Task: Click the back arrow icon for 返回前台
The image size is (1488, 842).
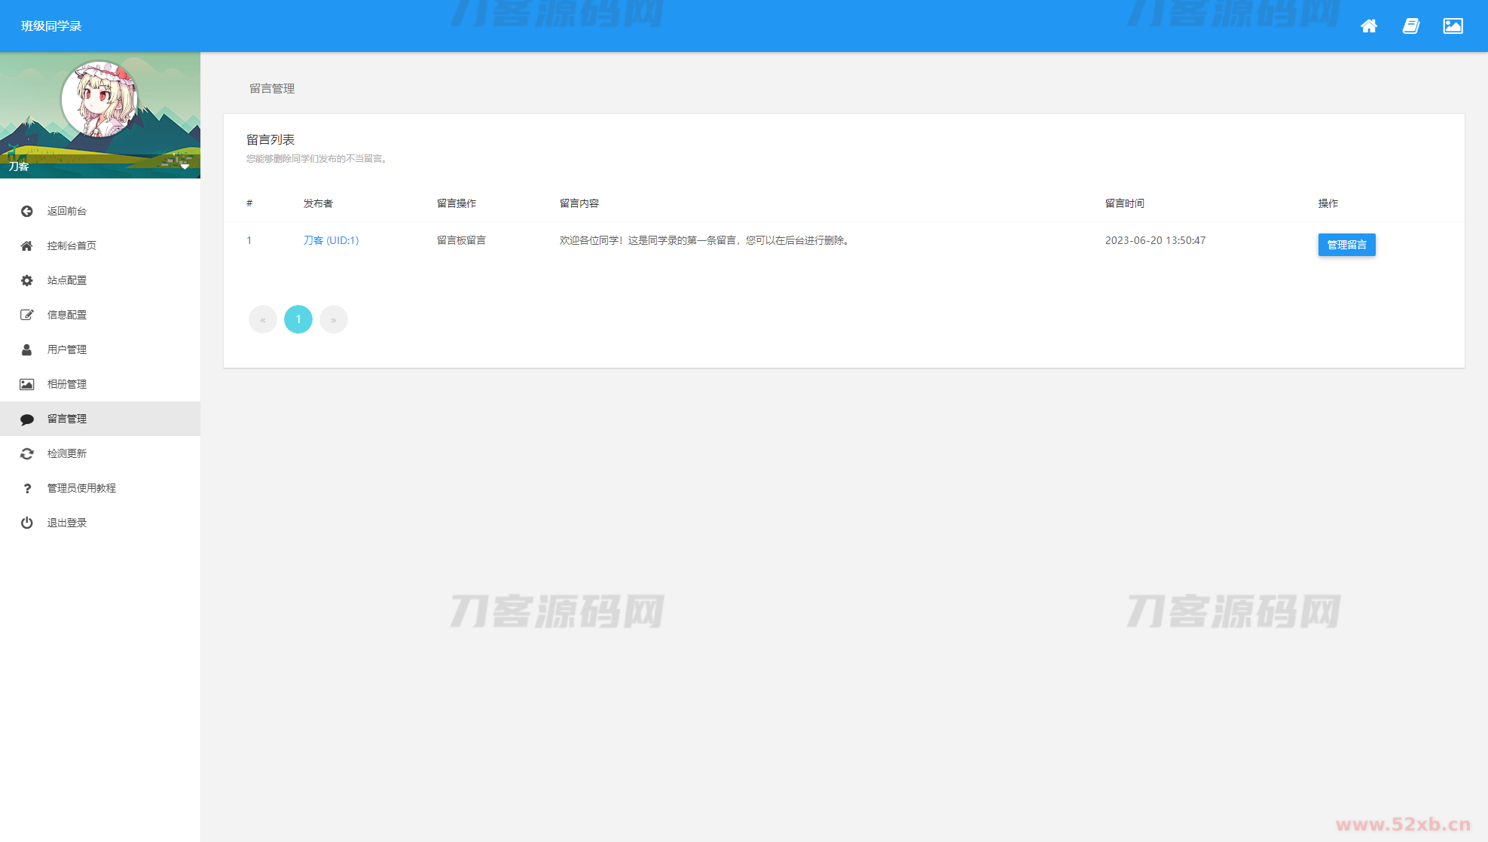Action: point(27,211)
